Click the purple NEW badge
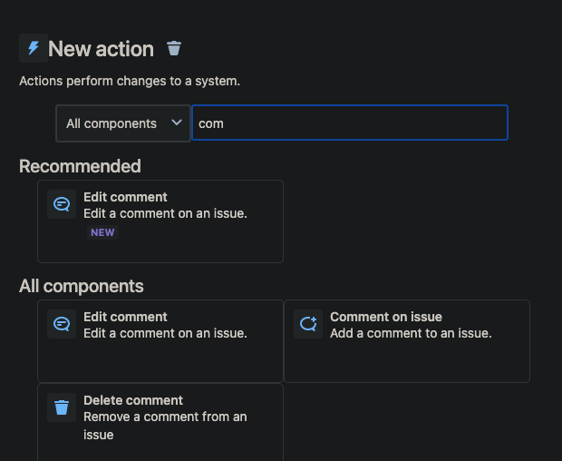 102,232
